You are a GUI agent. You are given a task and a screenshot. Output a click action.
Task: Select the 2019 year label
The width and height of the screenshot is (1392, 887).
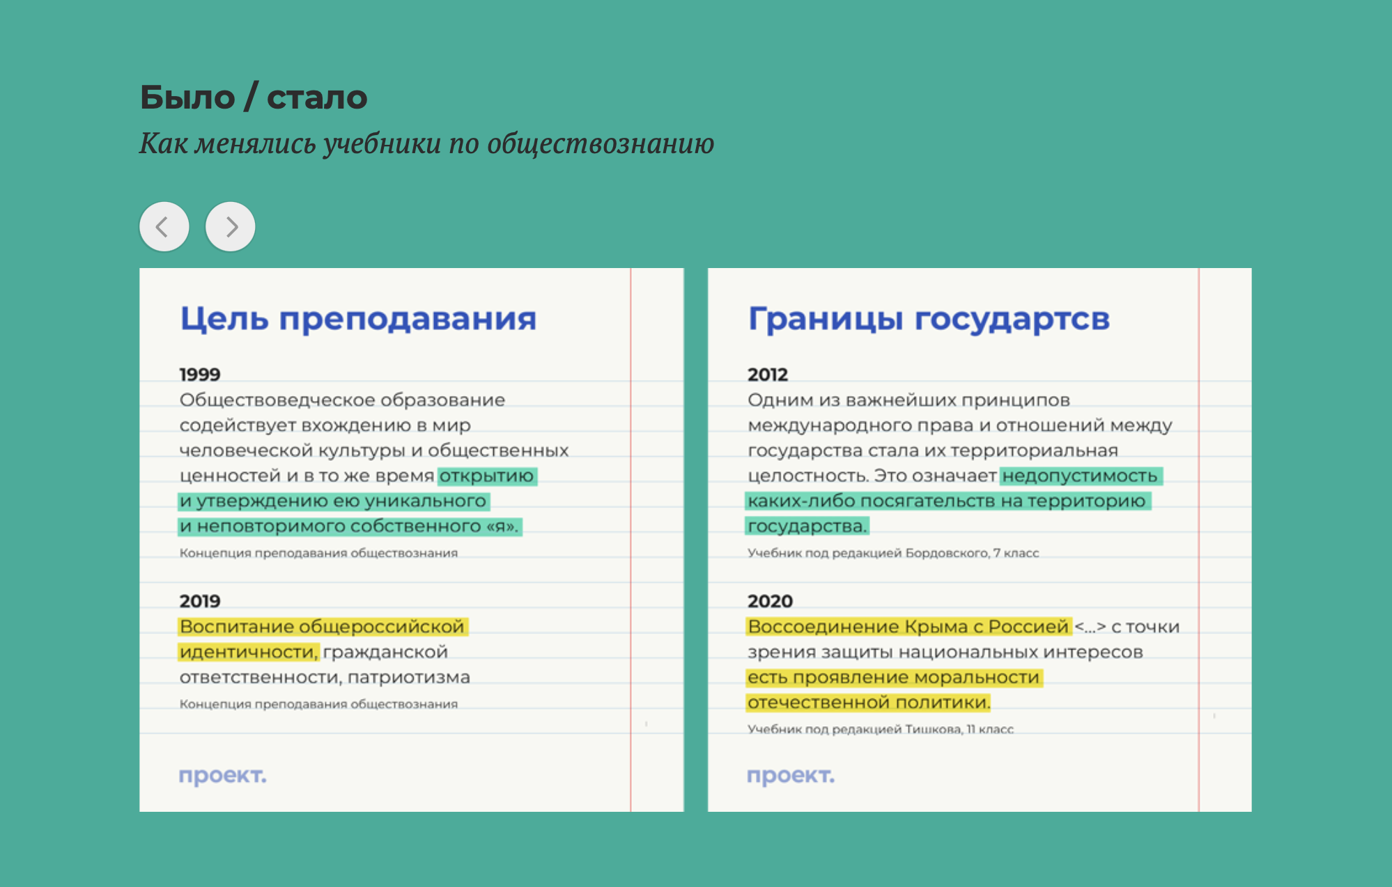pos(200,601)
